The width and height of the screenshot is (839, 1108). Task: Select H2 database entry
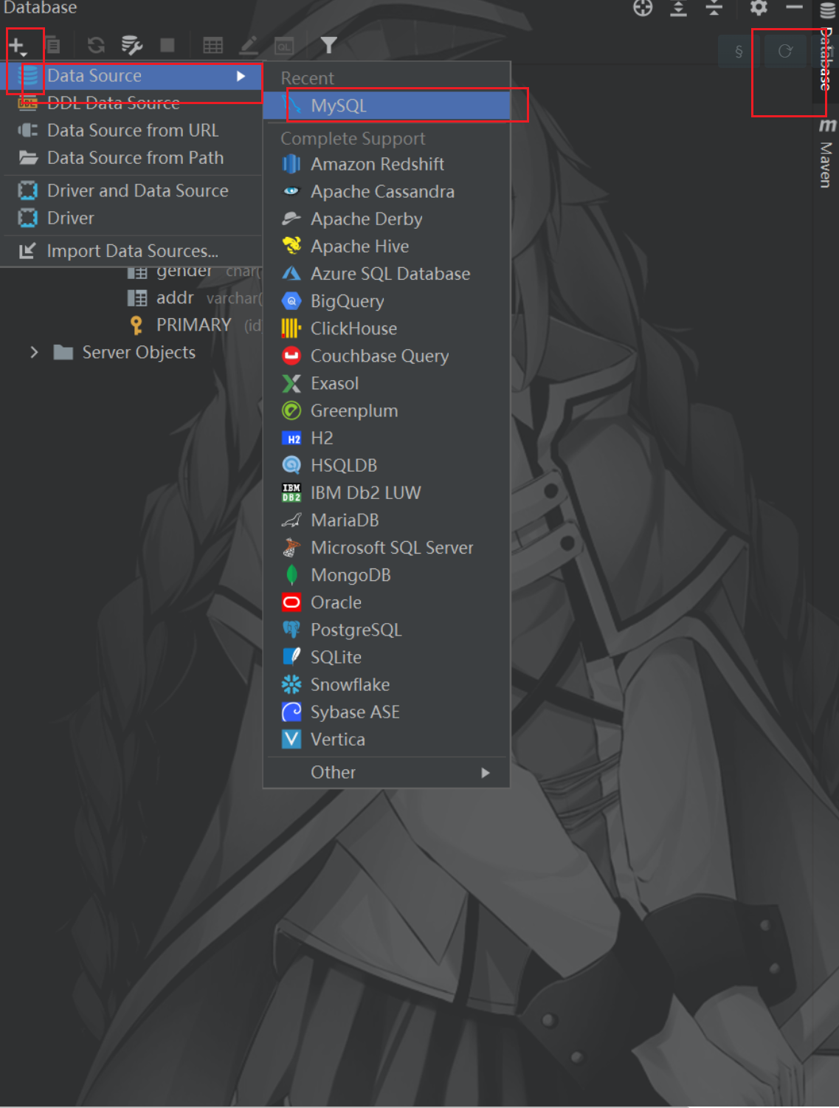coord(387,438)
